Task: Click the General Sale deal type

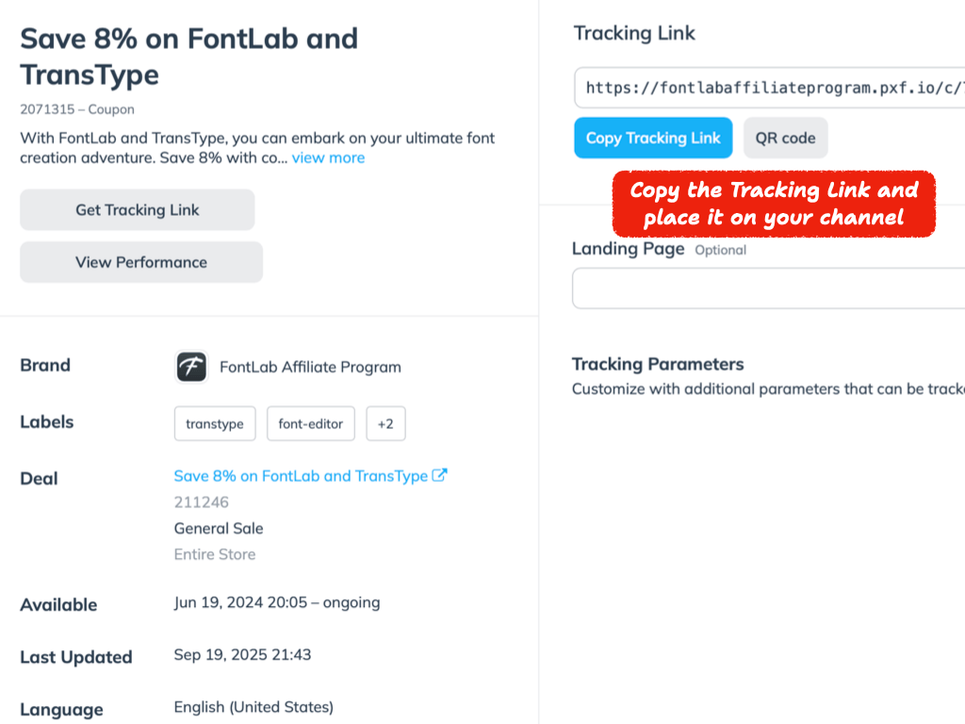Action: pyautogui.click(x=218, y=528)
